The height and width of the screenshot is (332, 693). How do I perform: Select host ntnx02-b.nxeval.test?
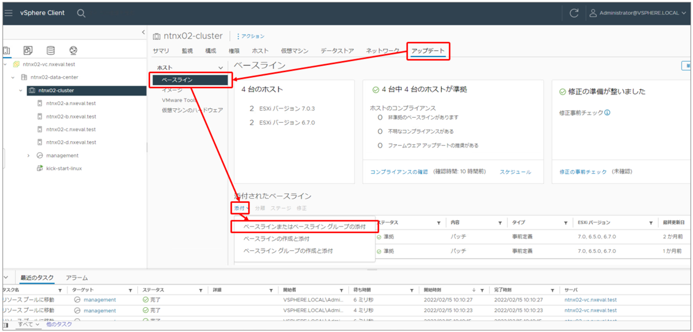[70, 116]
